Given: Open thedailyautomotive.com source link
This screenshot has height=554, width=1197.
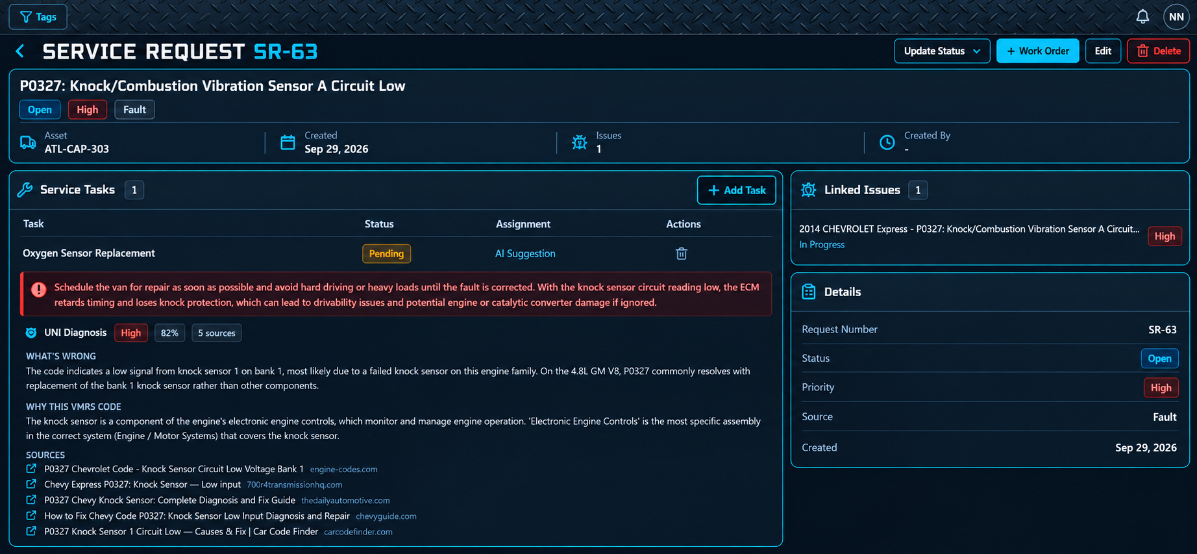Looking at the screenshot, I should pyautogui.click(x=345, y=500).
